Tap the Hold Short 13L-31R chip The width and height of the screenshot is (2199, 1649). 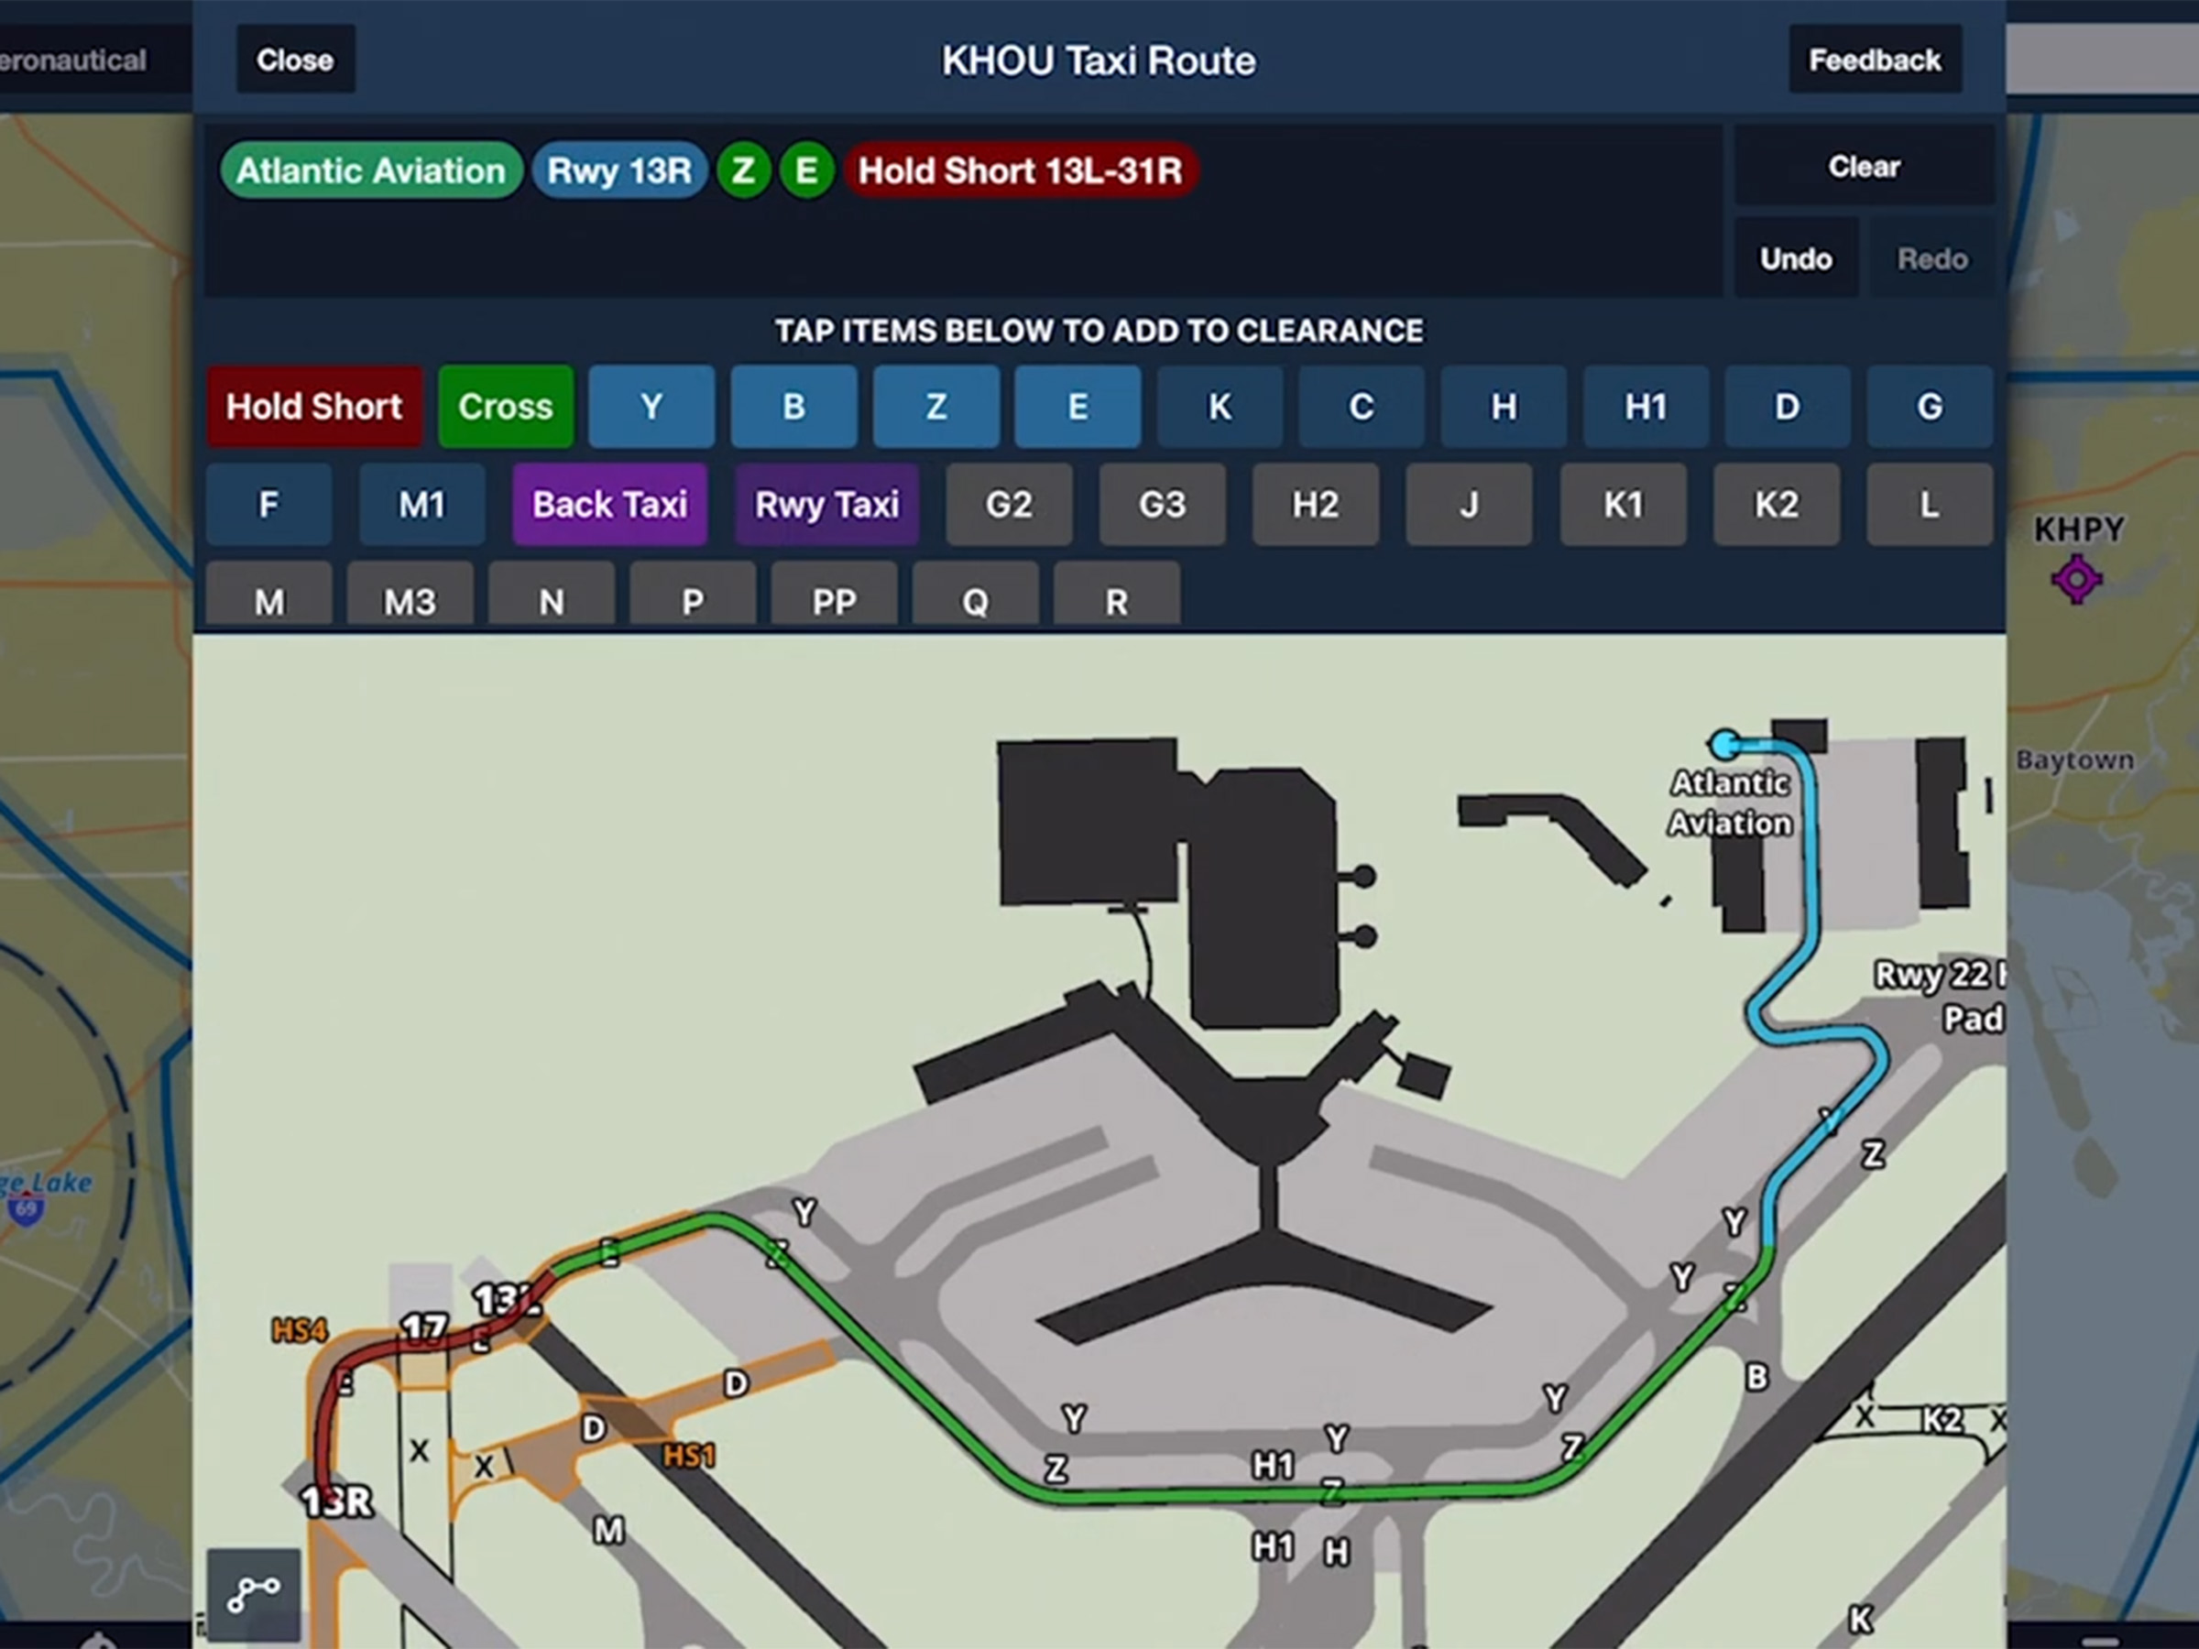pos(1021,171)
